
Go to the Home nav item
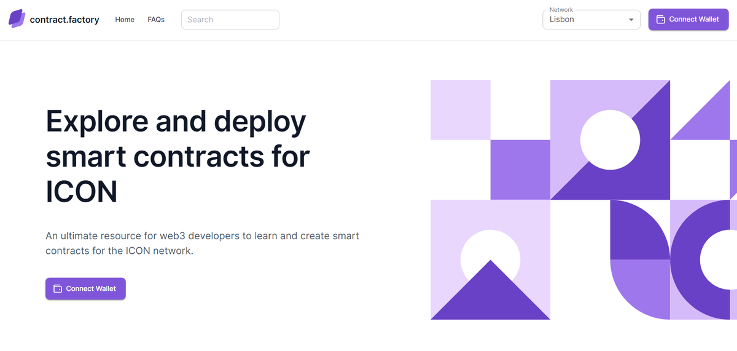click(125, 20)
